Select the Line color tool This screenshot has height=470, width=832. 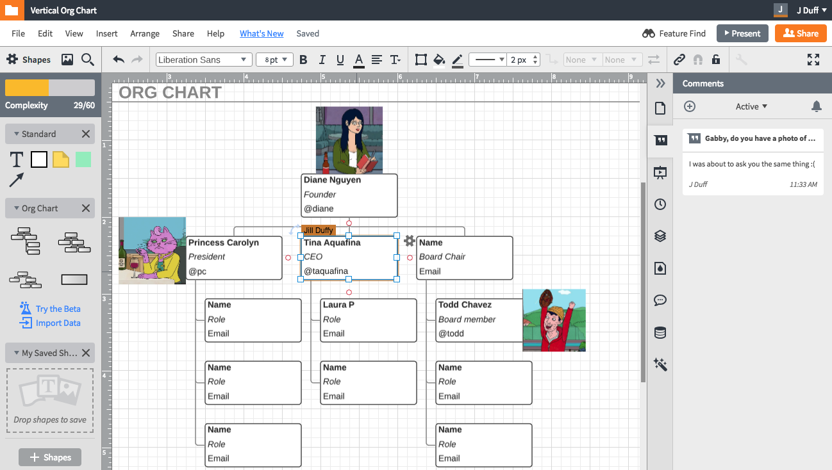(457, 59)
